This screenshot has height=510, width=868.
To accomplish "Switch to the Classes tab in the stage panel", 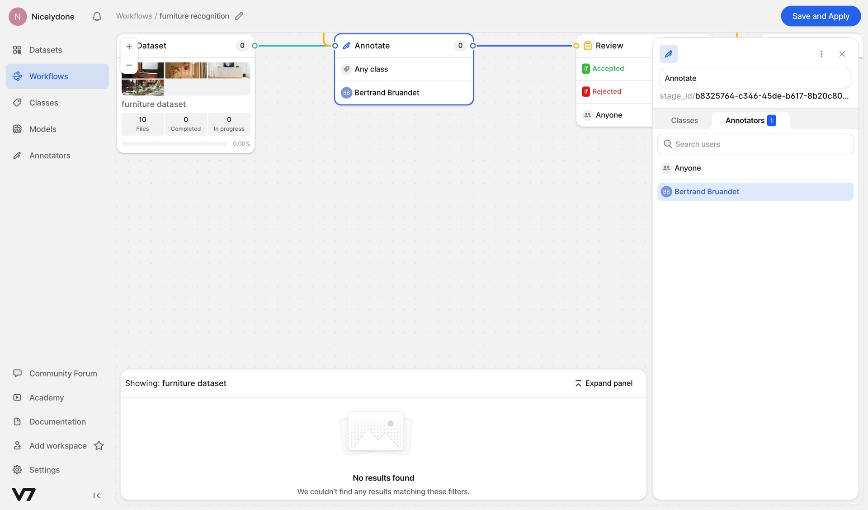I will click(684, 120).
